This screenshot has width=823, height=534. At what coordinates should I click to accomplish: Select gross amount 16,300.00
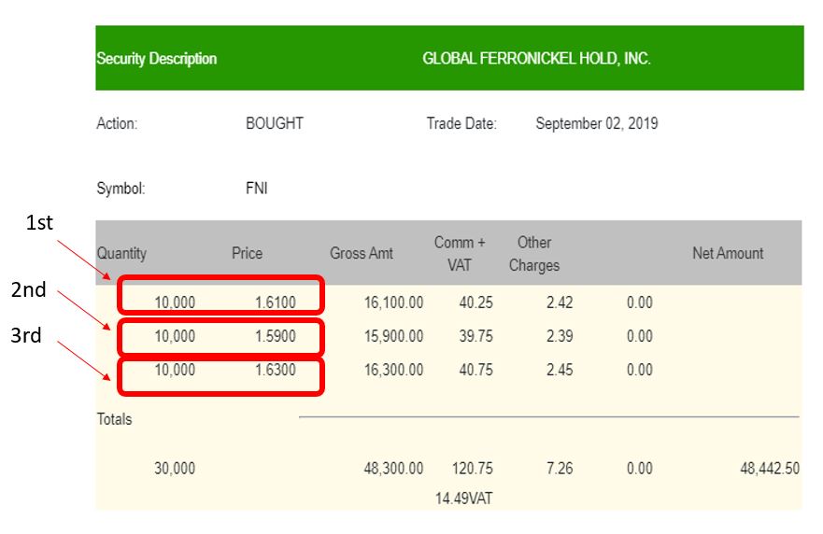tap(393, 370)
